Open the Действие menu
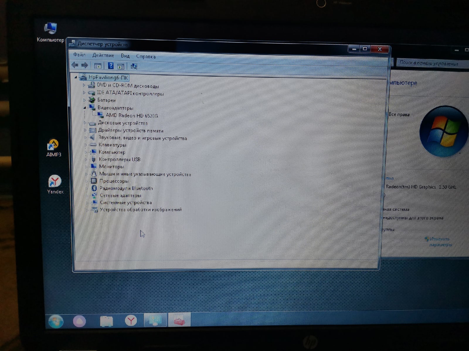Image resolution: width=469 pixels, height=351 pixels. point(103,55)
